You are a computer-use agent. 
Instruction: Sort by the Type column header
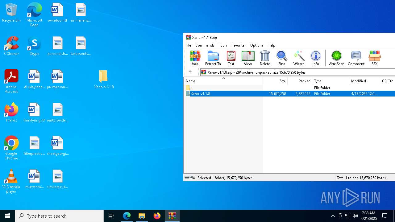(x=331, y=81)
